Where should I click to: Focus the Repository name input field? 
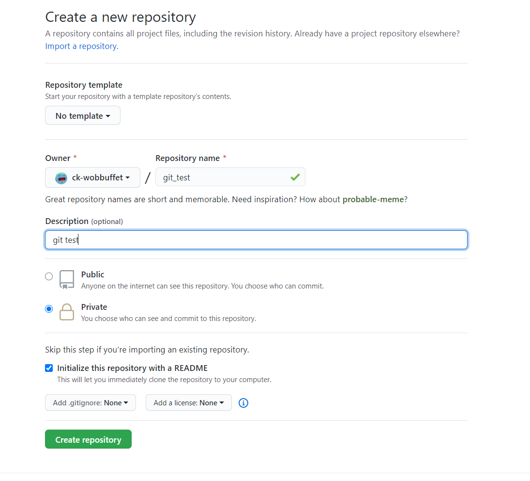point(230,177)
